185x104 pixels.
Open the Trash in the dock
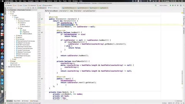click(x=2, y=91)
